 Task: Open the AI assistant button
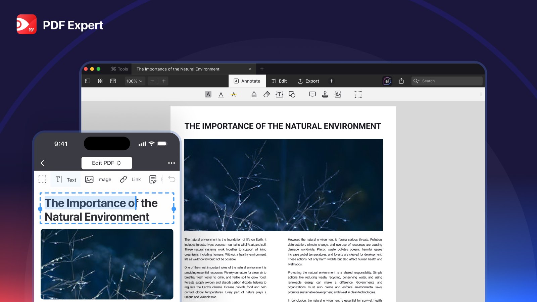387,81
